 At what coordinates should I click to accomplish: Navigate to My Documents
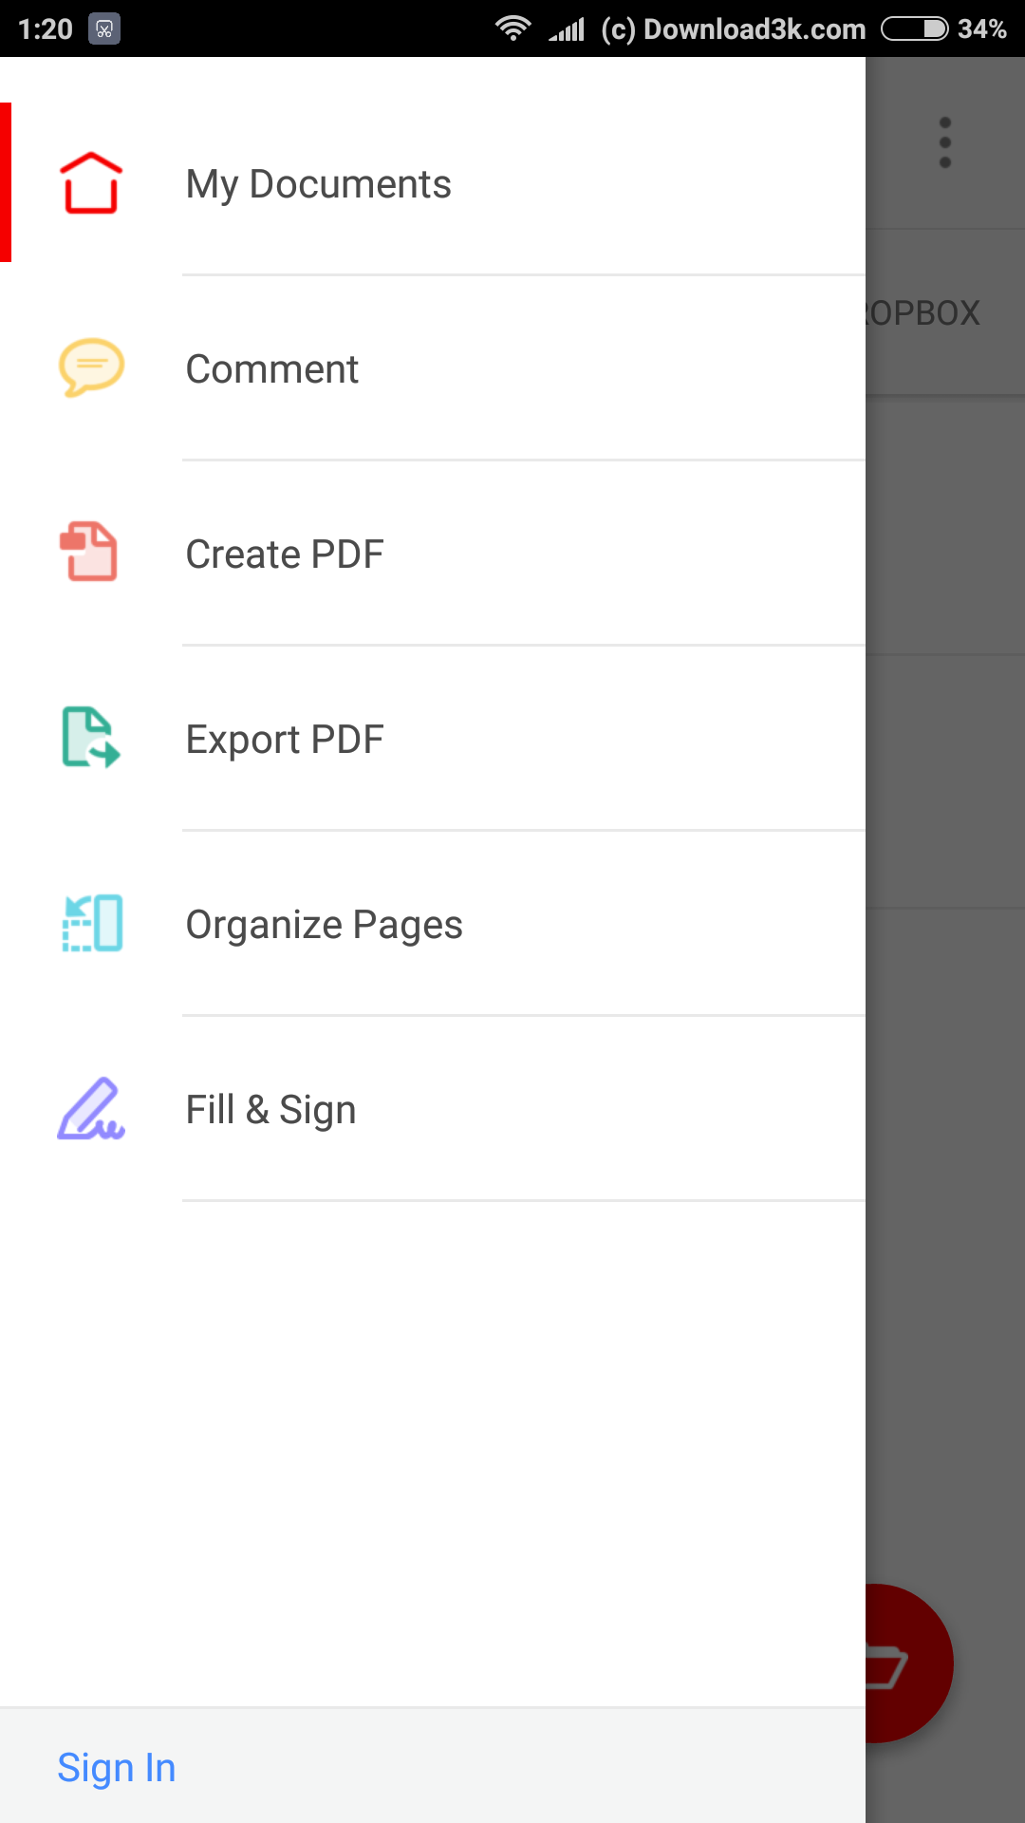[x=319, y=183]
